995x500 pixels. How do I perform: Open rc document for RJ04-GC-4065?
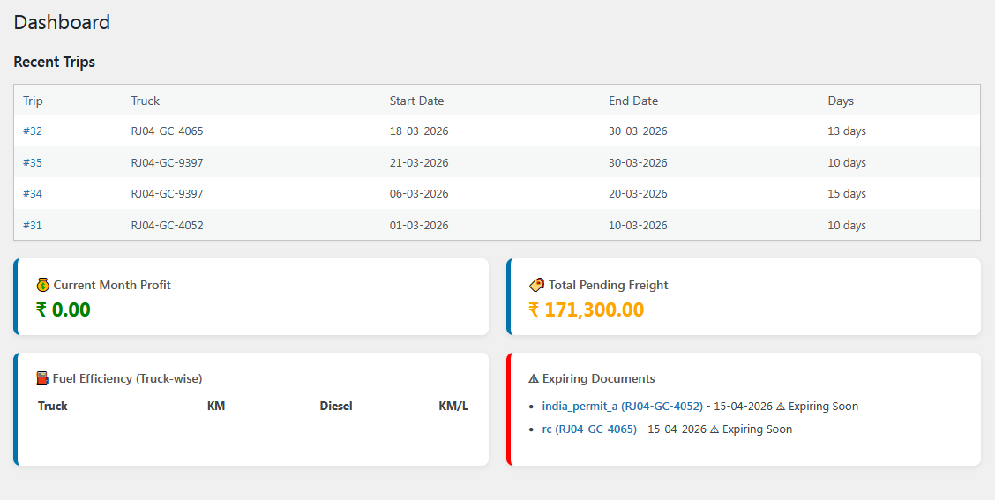pyautogui.click(x=589, y=429)
